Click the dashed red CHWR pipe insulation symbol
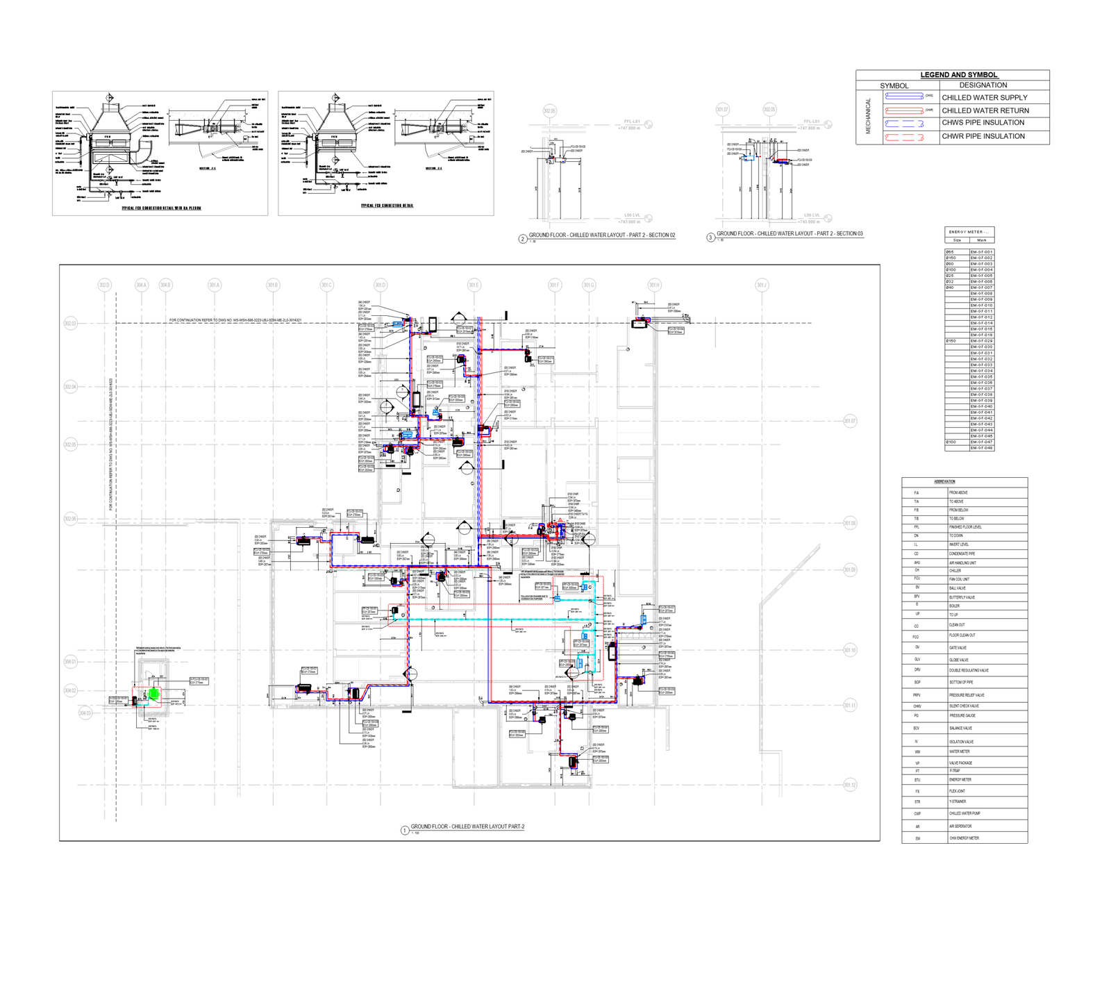The height and width of the screenshot is (982, 1111). point(903,137)
